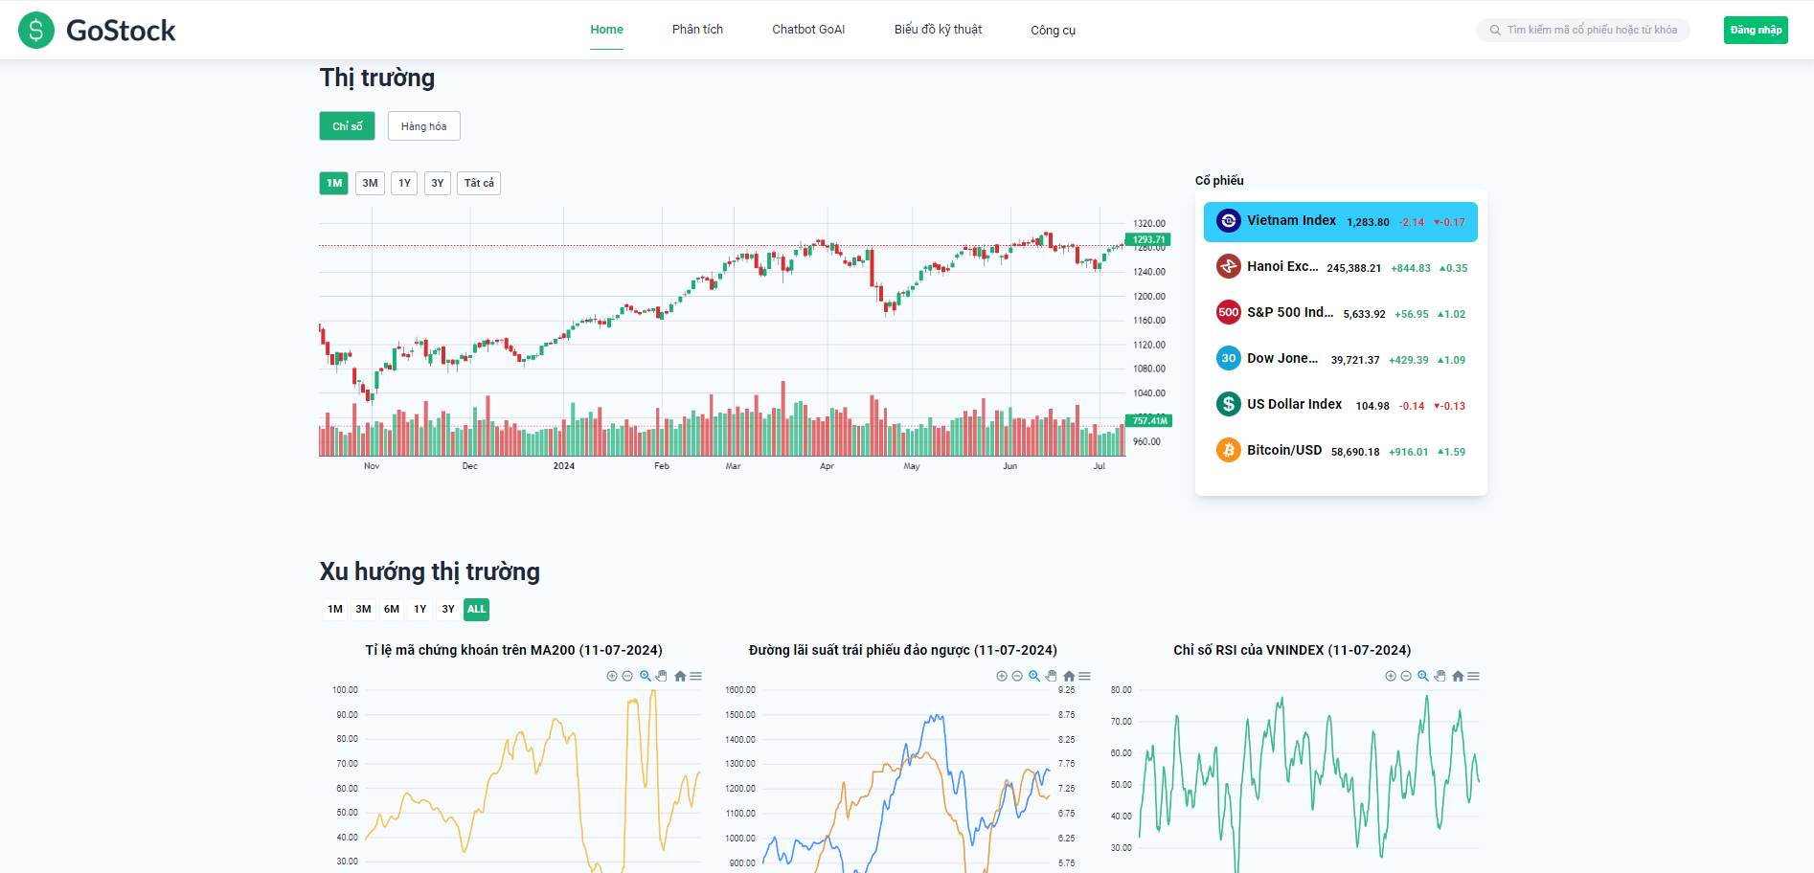Focus the stock symbol search field

point(1583,31)
